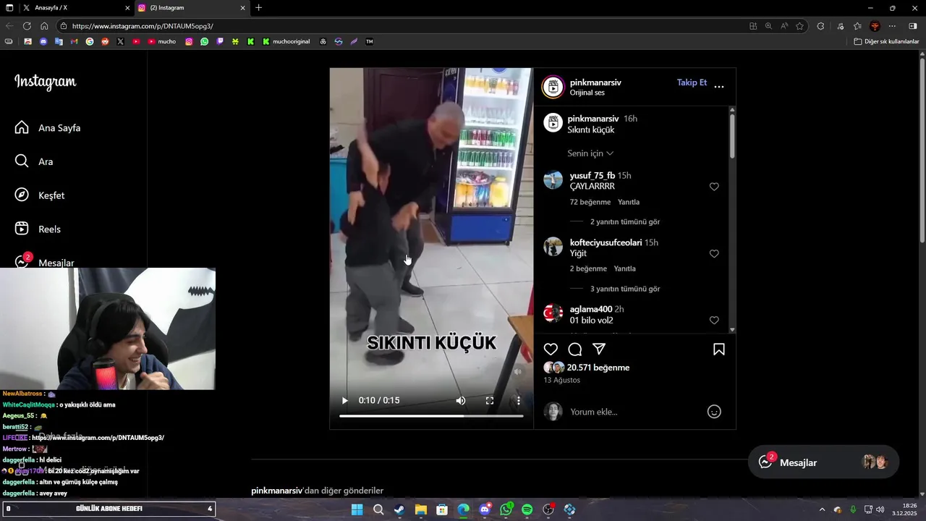The width and height of the screenshot is (926, 521).
Task: Like aglama400's comment
Action: (x=714, y=321)
